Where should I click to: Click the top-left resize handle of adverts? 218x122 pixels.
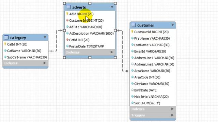coord(64,3)
